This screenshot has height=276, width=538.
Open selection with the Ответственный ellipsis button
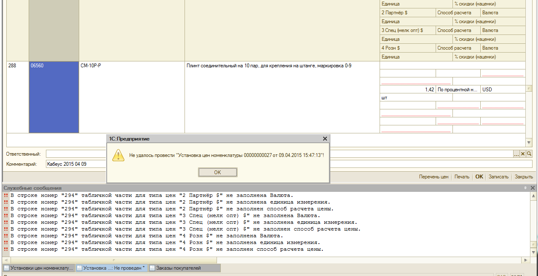[x=517, y=154]
